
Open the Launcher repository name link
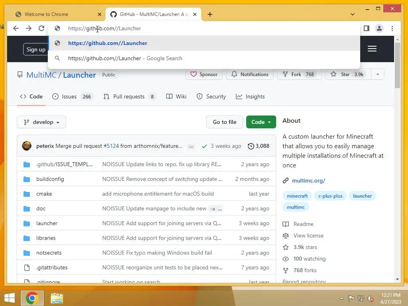(79, 75)
